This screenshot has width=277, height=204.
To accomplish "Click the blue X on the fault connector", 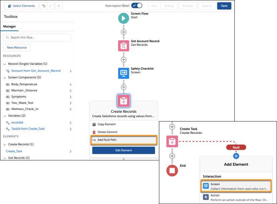I will point(236,156).
